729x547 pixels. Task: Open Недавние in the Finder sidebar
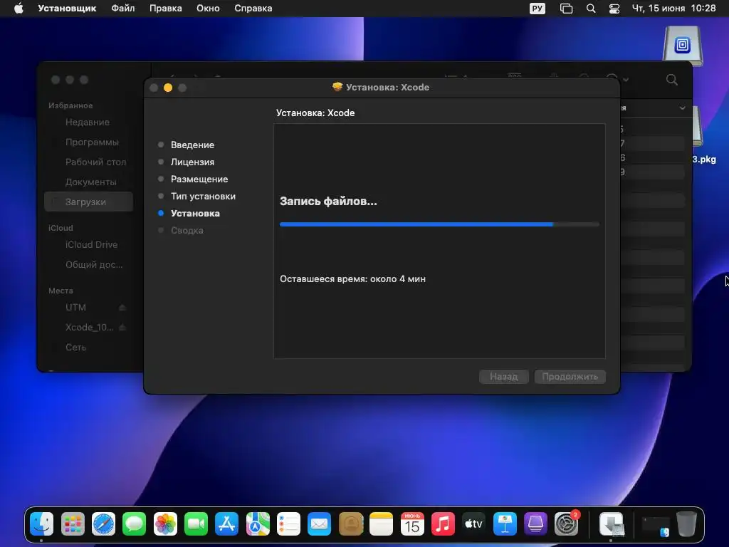tap(88, 123)
